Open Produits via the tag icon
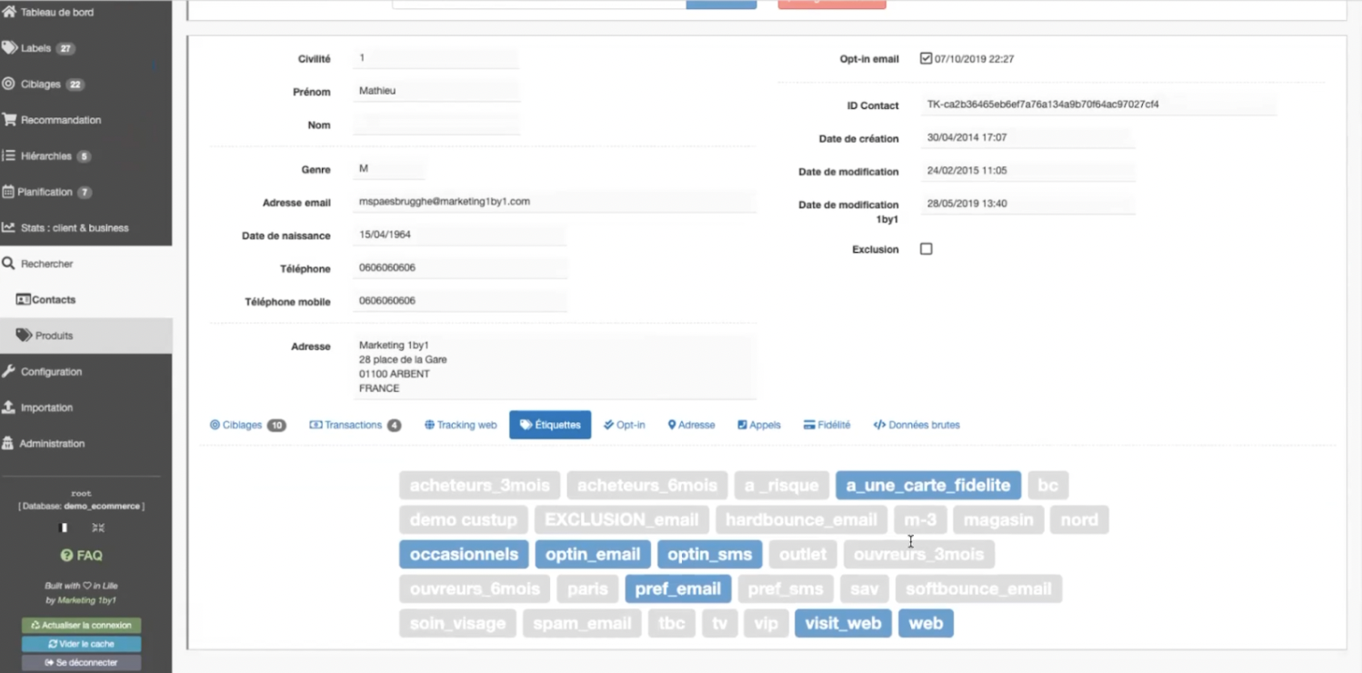Screen dimensions: 1362x673 (25, 336)
